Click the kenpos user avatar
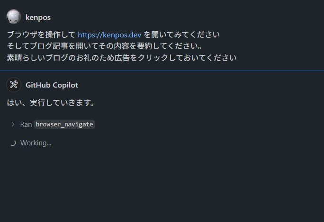This screenshot has height=222, width=324. tap(14, 17)
